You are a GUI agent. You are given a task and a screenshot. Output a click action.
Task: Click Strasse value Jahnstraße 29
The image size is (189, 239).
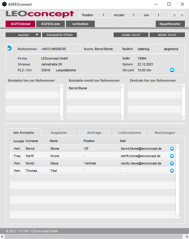point(52,64)
